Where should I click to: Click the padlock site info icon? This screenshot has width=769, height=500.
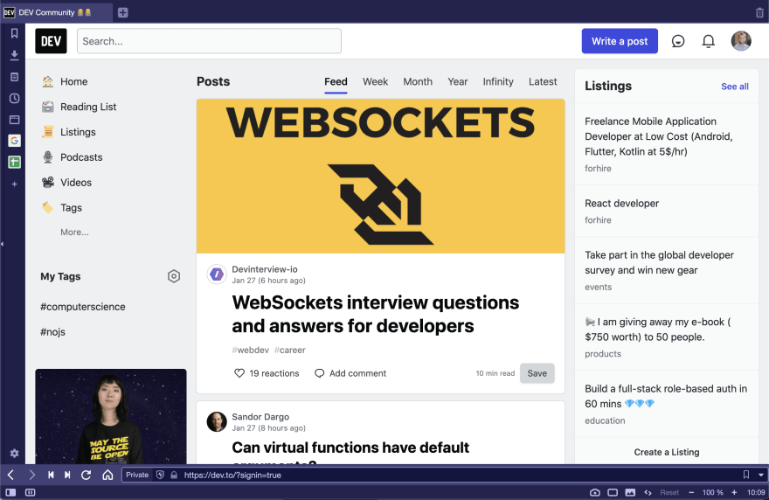[174, 475]
